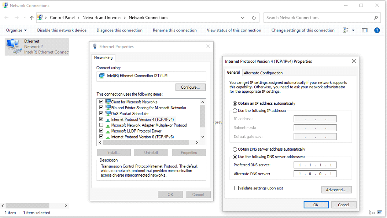Uncheck Internet Protocol Version 4 checkbox
Image resolution: width=387 pixels, height=218 pixels.
[101, 119]
